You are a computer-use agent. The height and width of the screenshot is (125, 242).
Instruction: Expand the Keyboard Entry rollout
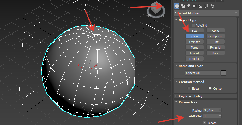click(176, 96)
